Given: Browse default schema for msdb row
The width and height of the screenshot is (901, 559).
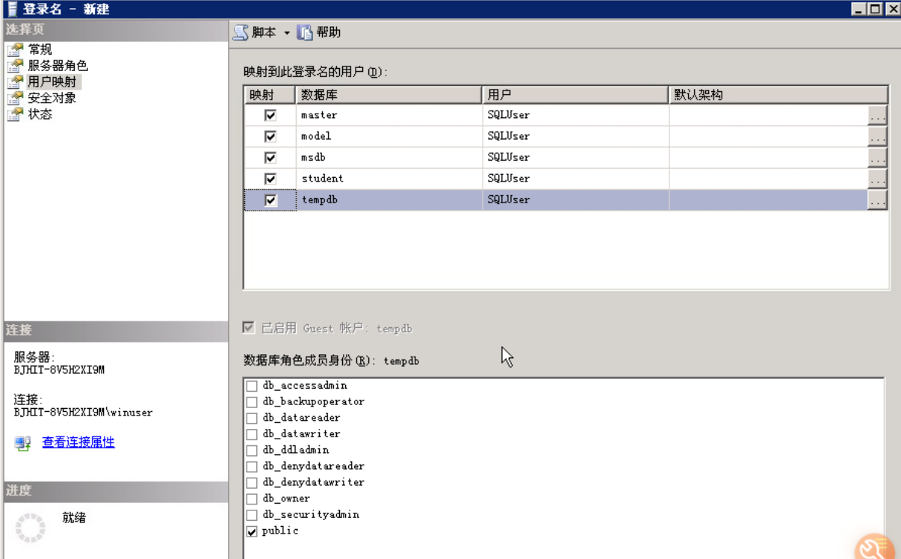Looking at the screenshot, I should click(877, 158).
